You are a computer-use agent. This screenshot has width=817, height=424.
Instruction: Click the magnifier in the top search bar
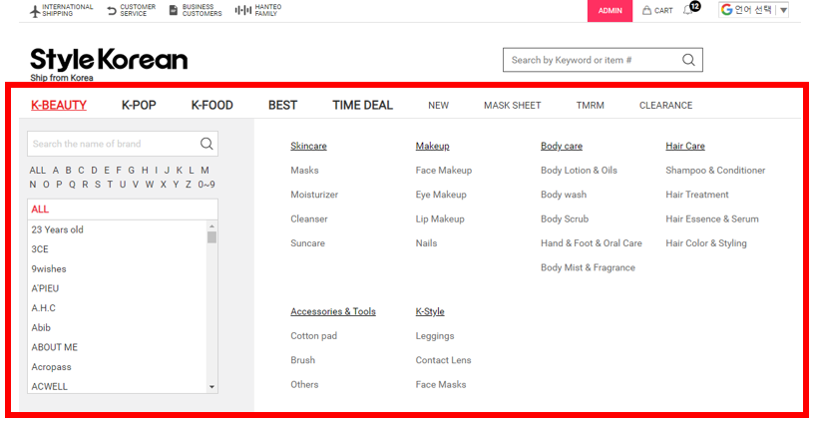[688, 60]
